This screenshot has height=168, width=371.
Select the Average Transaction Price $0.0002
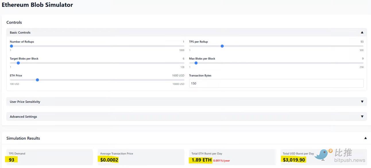pos(109,160)
